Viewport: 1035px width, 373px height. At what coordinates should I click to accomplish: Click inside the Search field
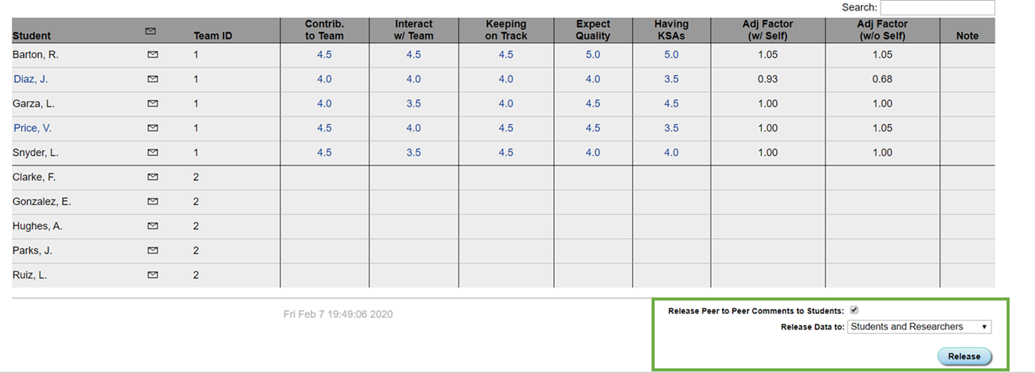coord(937,7)
